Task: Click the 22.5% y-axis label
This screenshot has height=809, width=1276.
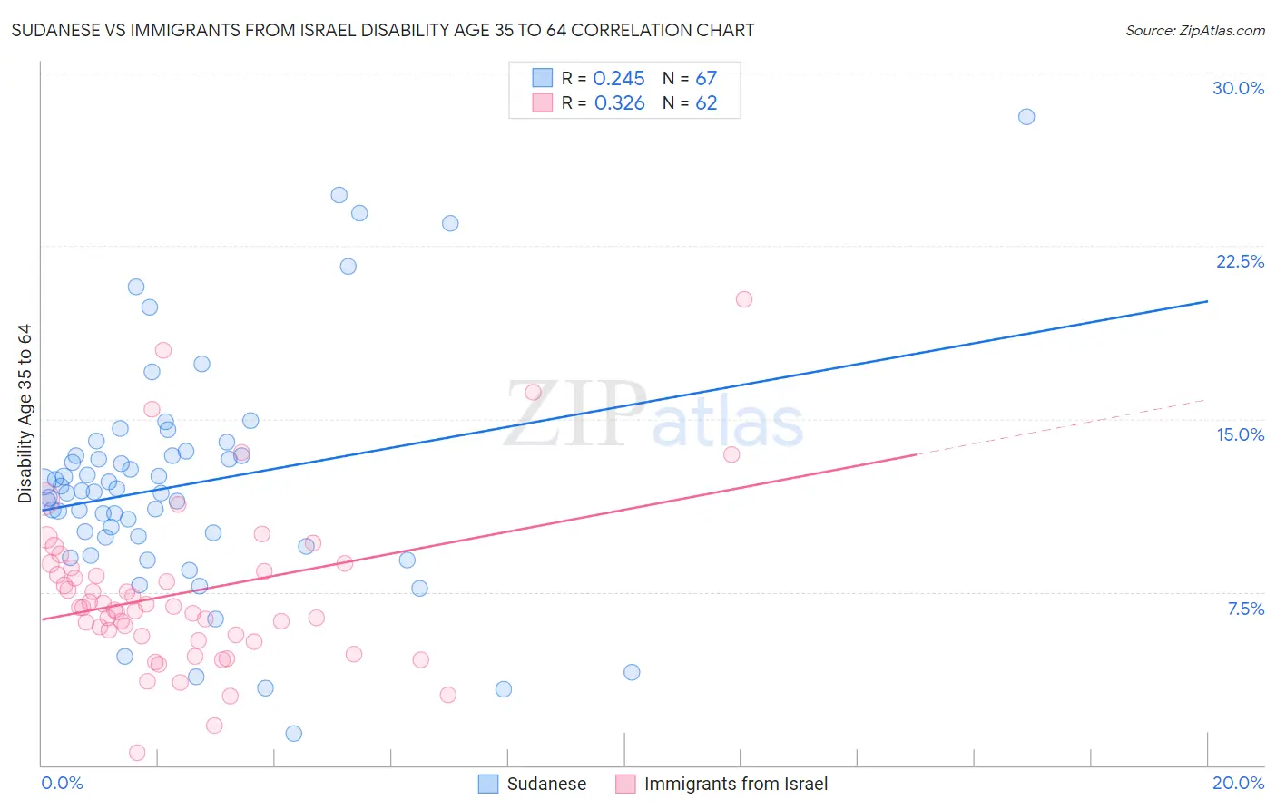Action: click(x=1240, y=261)
